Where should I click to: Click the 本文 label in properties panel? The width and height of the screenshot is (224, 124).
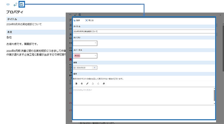(10, 32)
